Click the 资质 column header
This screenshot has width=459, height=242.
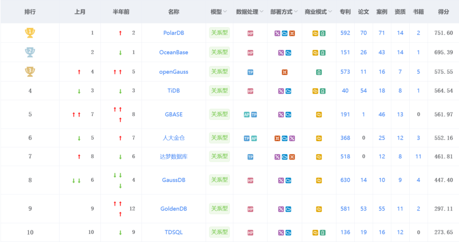[x=400, y=12]
